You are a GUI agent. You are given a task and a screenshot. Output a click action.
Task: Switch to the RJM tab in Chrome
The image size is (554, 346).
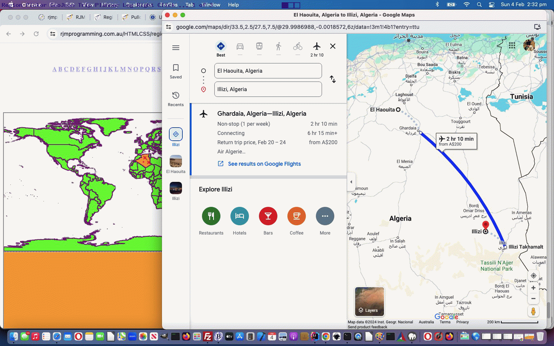[x=76, y=17]
